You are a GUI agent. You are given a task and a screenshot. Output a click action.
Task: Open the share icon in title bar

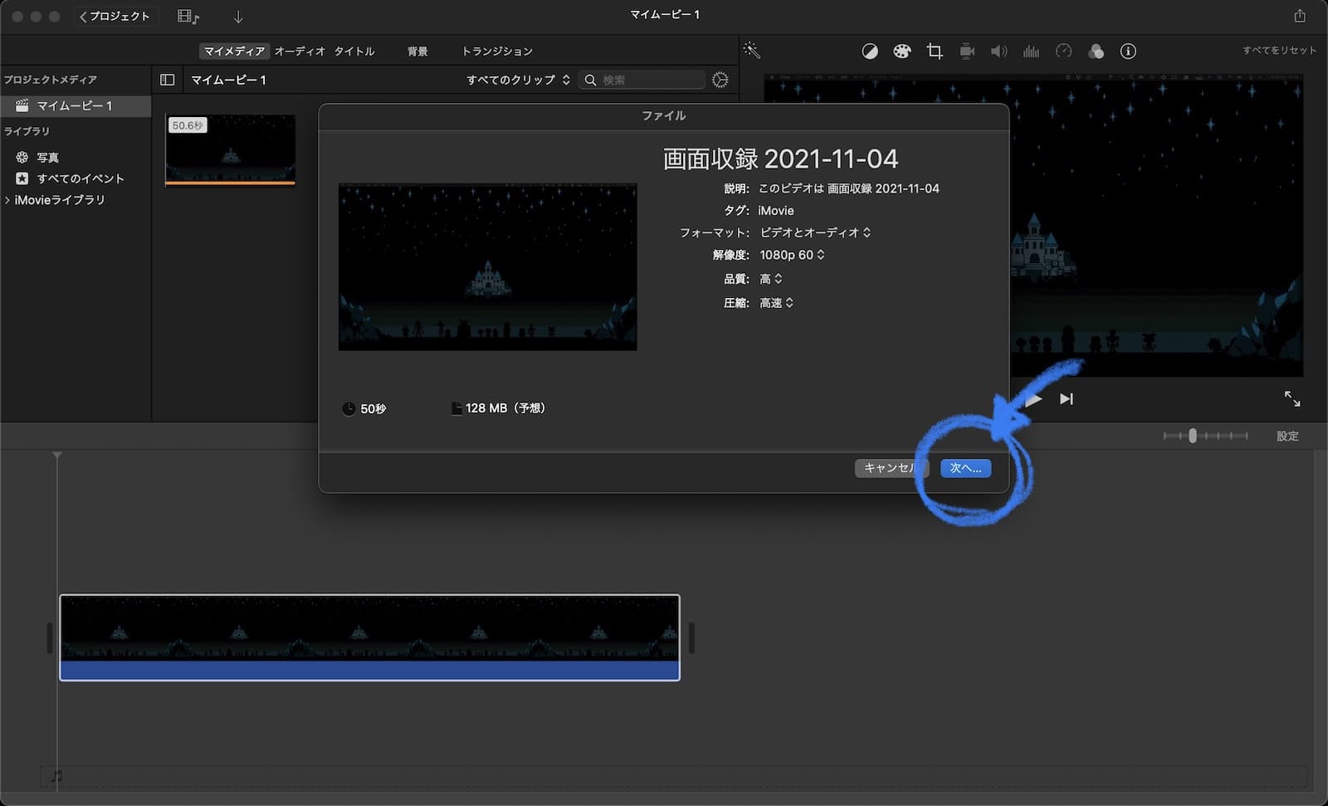[x=1300, y=16]
